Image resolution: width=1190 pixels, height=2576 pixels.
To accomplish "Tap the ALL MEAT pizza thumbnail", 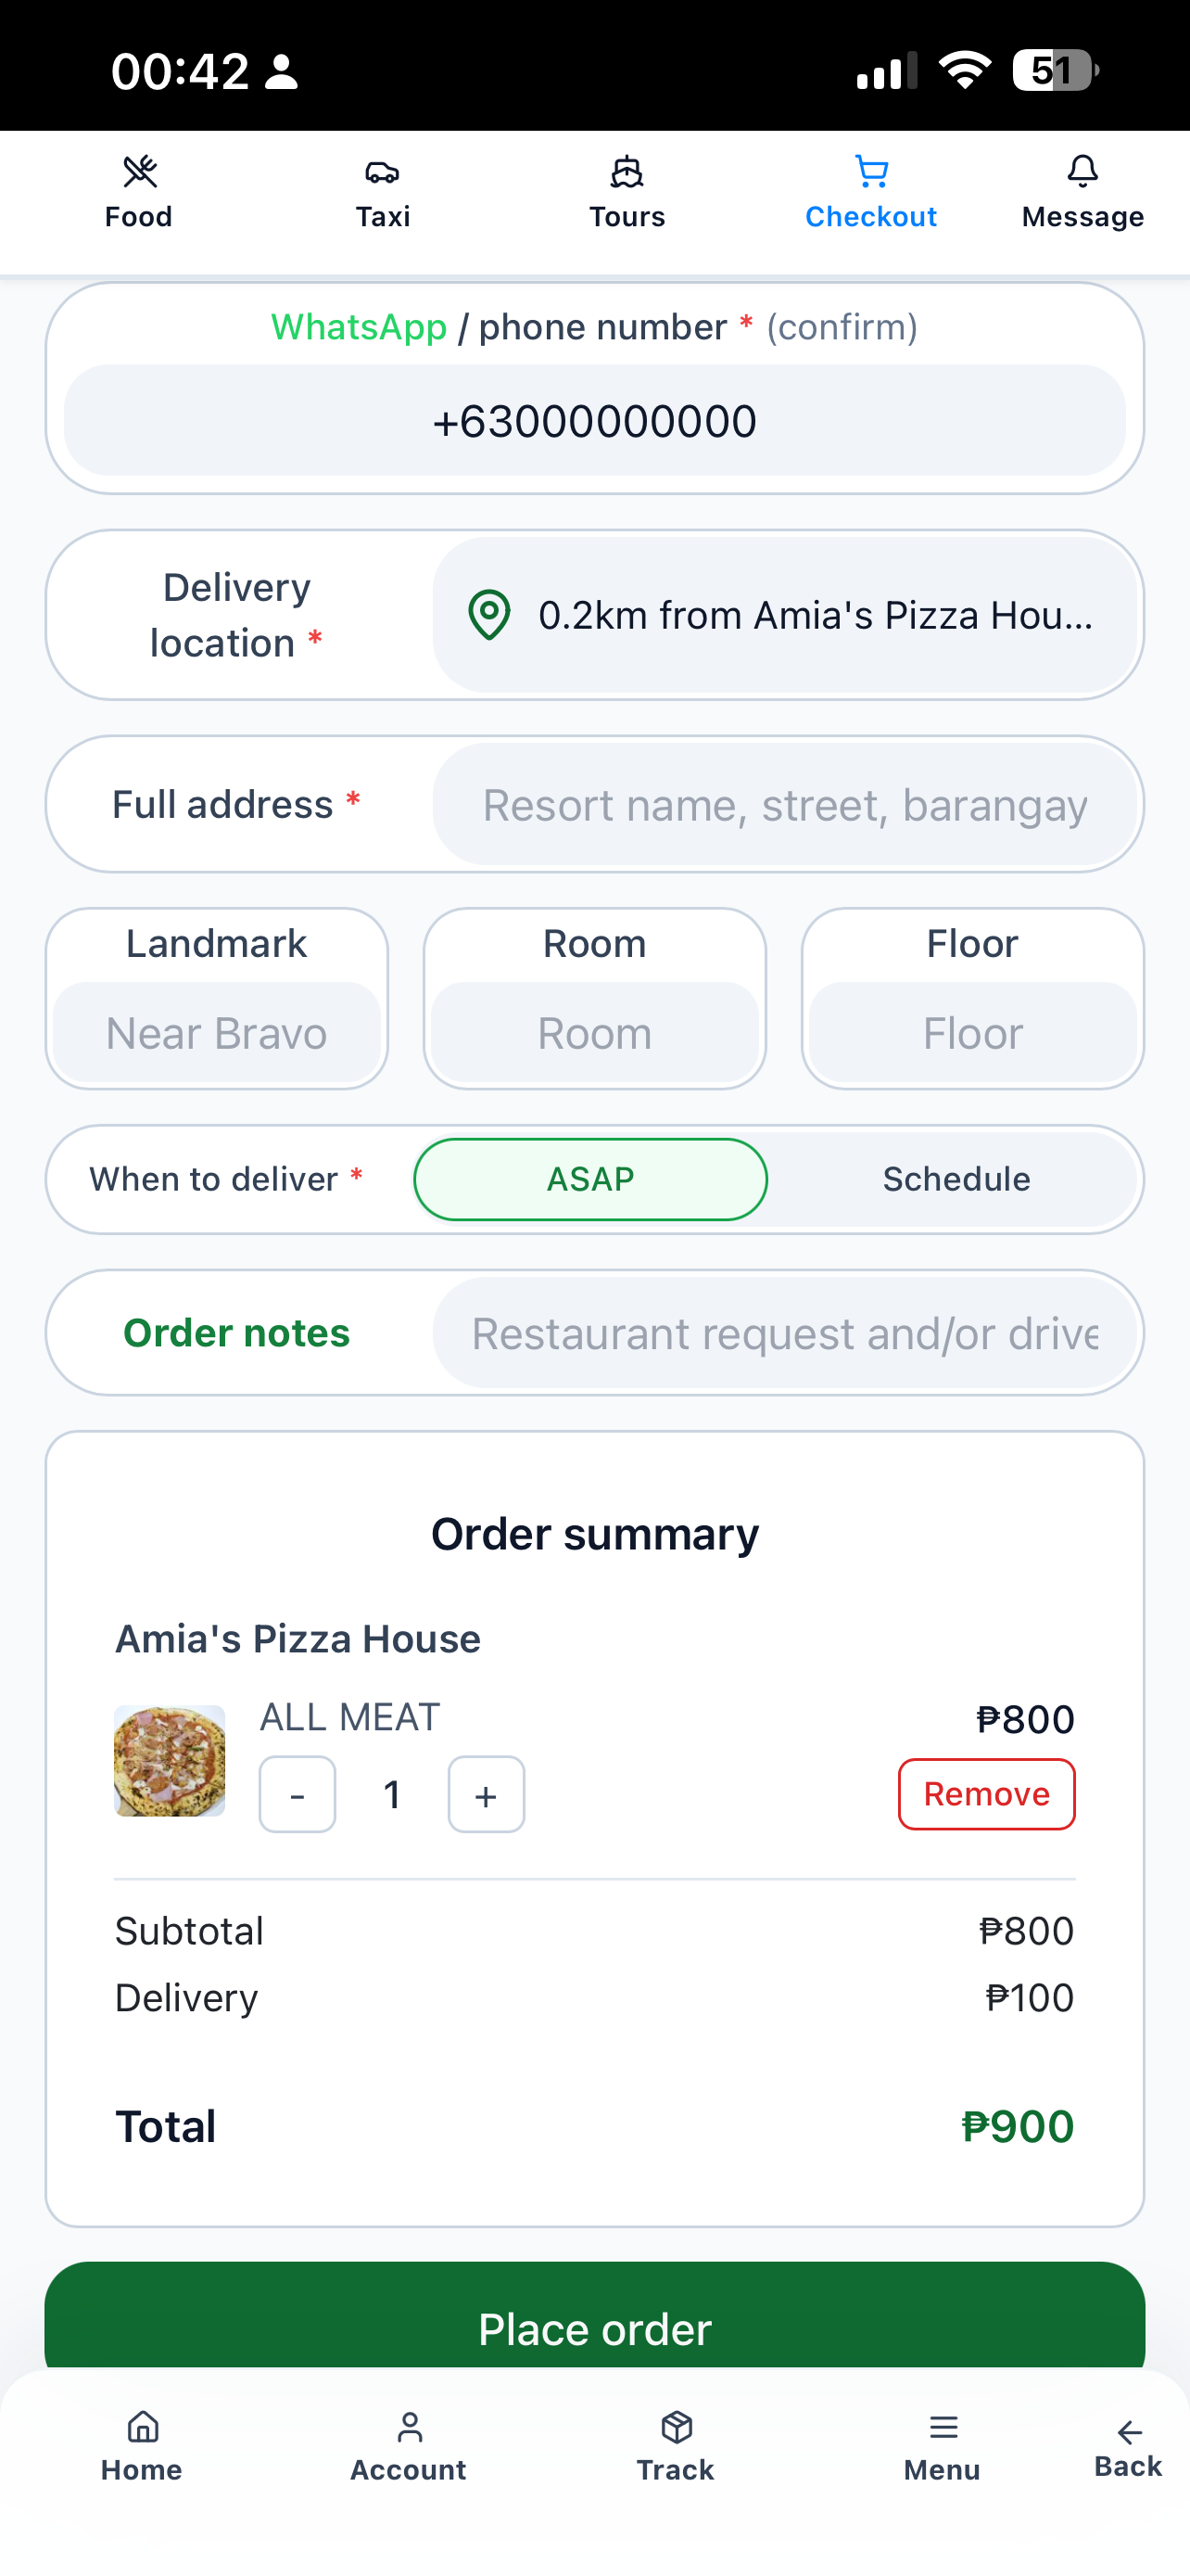I will click(x=170, y=1760).
